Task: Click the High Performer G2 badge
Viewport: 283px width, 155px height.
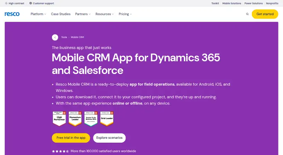Action: coord(59,119)
